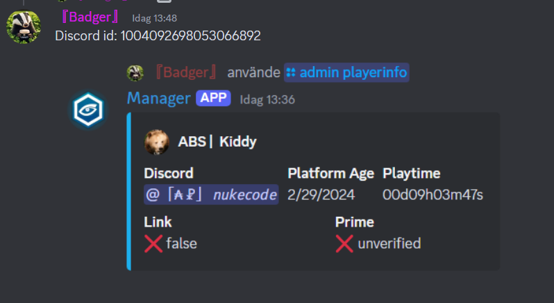This screenshot has height=303, width=554.
Task: Click the APP badge next to Manager
Action: coord(213,99)
